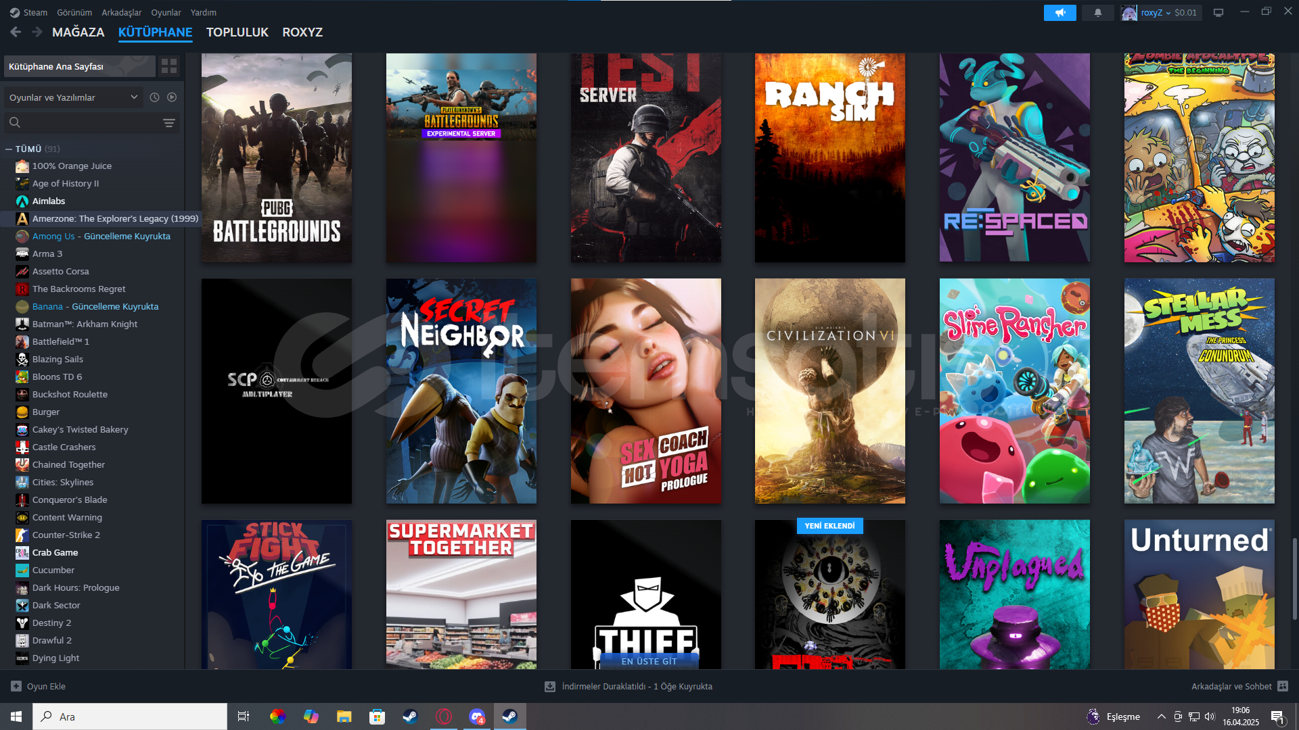Open the notifications bell
Image resolution: width=1299 pixels, height=730 pixels.
coord(1097,12)
